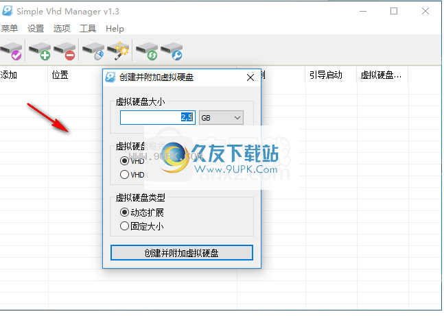Close the 创建并附加虚拟硬盘 dialog

coord(250,77)
